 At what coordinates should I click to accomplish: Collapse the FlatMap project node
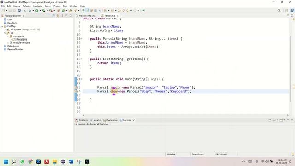pos(2,26)
